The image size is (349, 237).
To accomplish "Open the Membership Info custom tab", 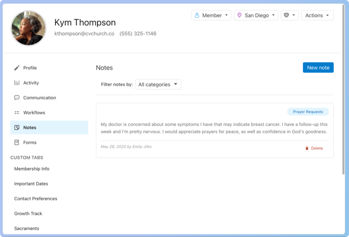I will [x=32, y=169].
